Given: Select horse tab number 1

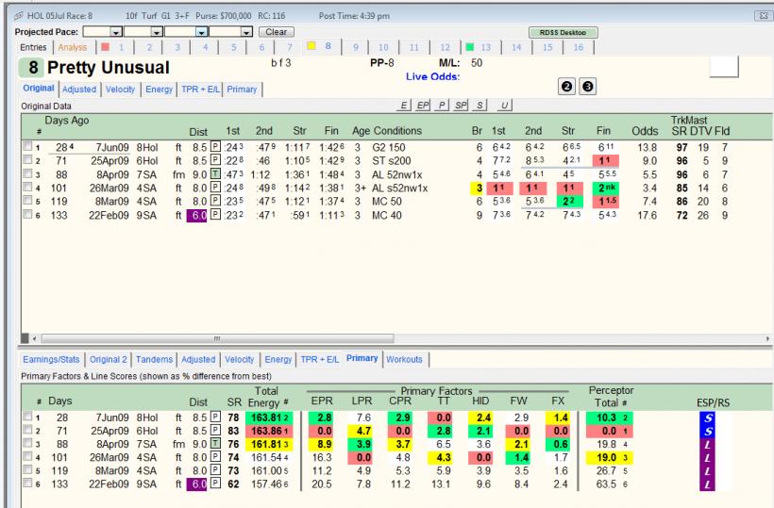Looking at the screenshot, I should click(x=121, y=47).
